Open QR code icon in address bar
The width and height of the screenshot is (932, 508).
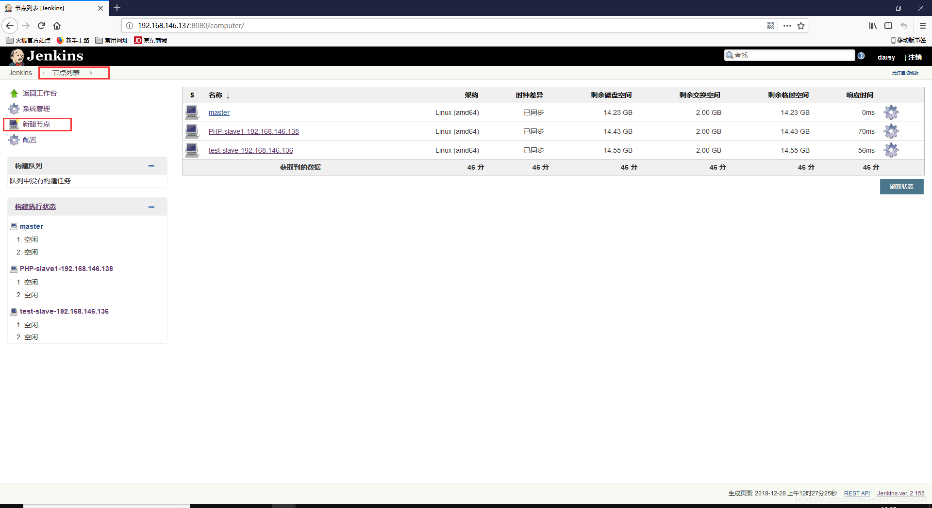pos(770,26)
